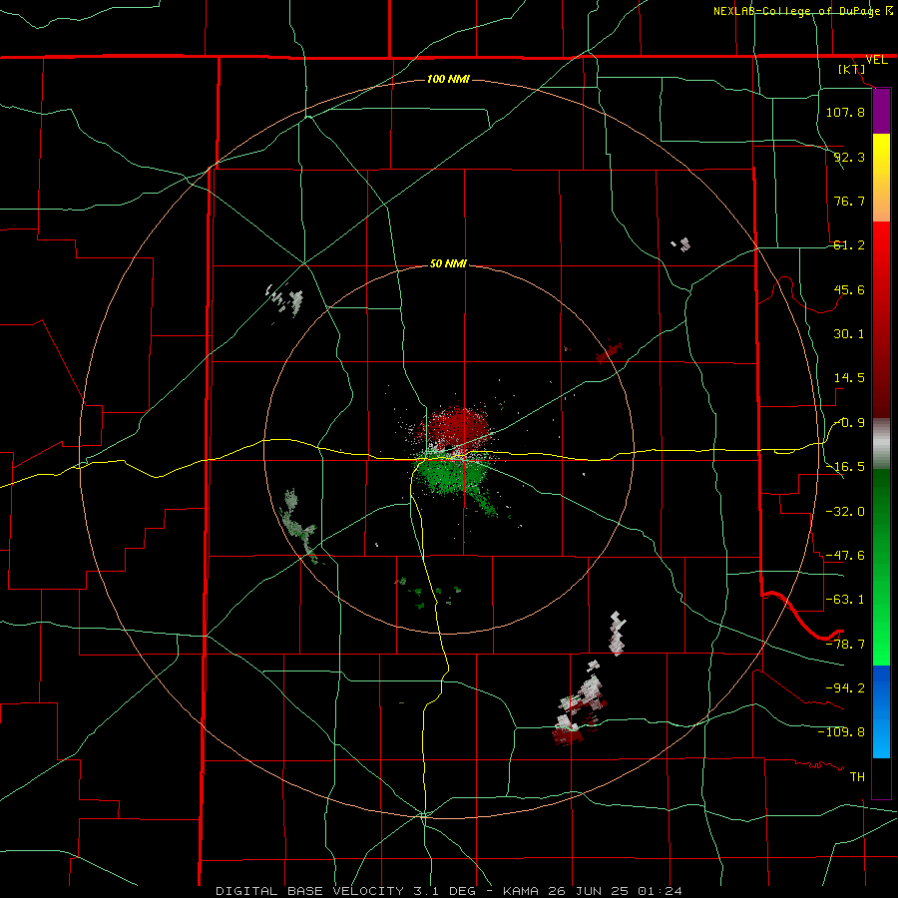Image resolution: width=898 pixels, height=898 pixels.
Task: Select the -109.8 scale value
Action: pyautogui.click(x=841, y=732)
